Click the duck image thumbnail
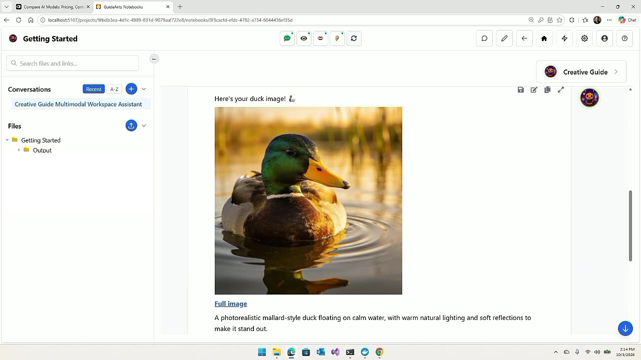641x360 pixels. pos(308,200)
